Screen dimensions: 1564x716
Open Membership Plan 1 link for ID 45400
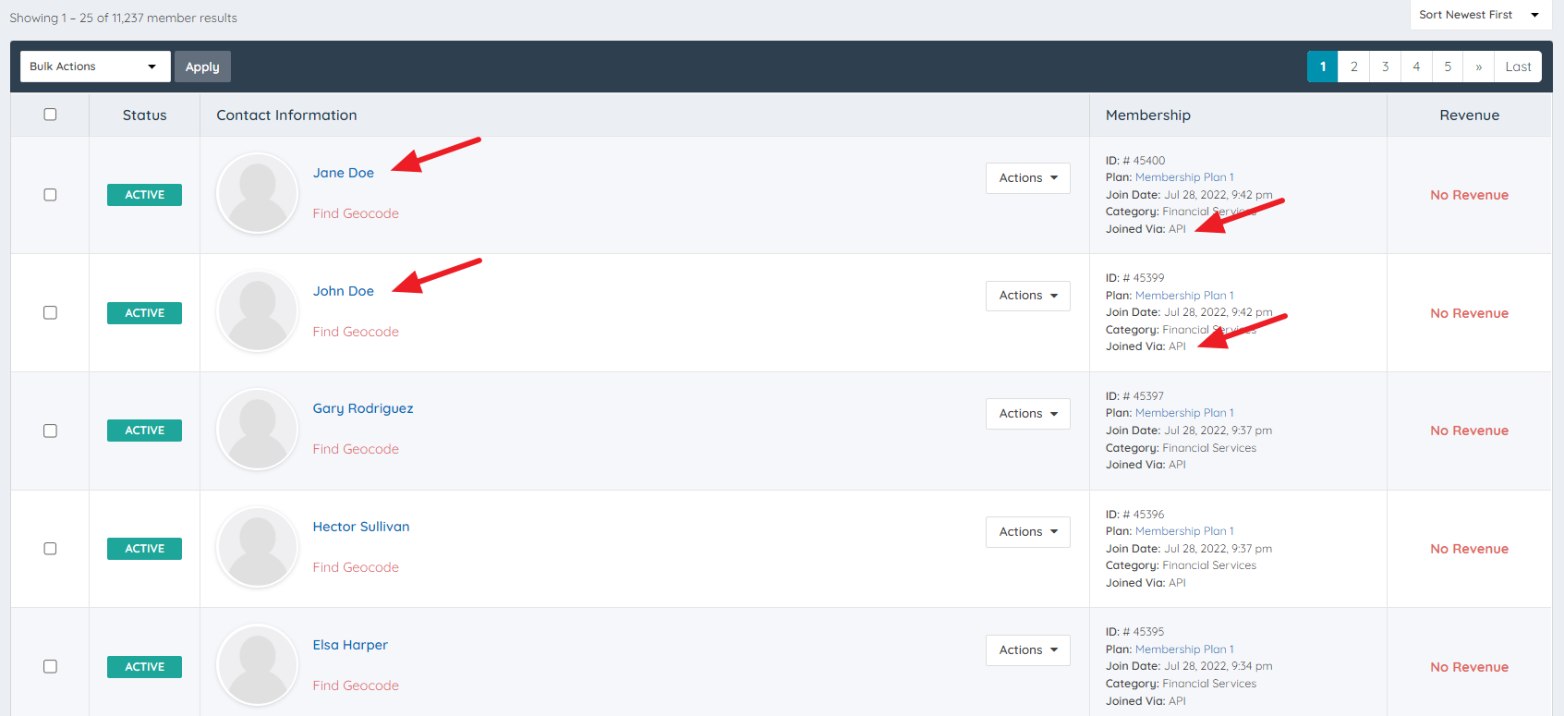click(1184, 177)
